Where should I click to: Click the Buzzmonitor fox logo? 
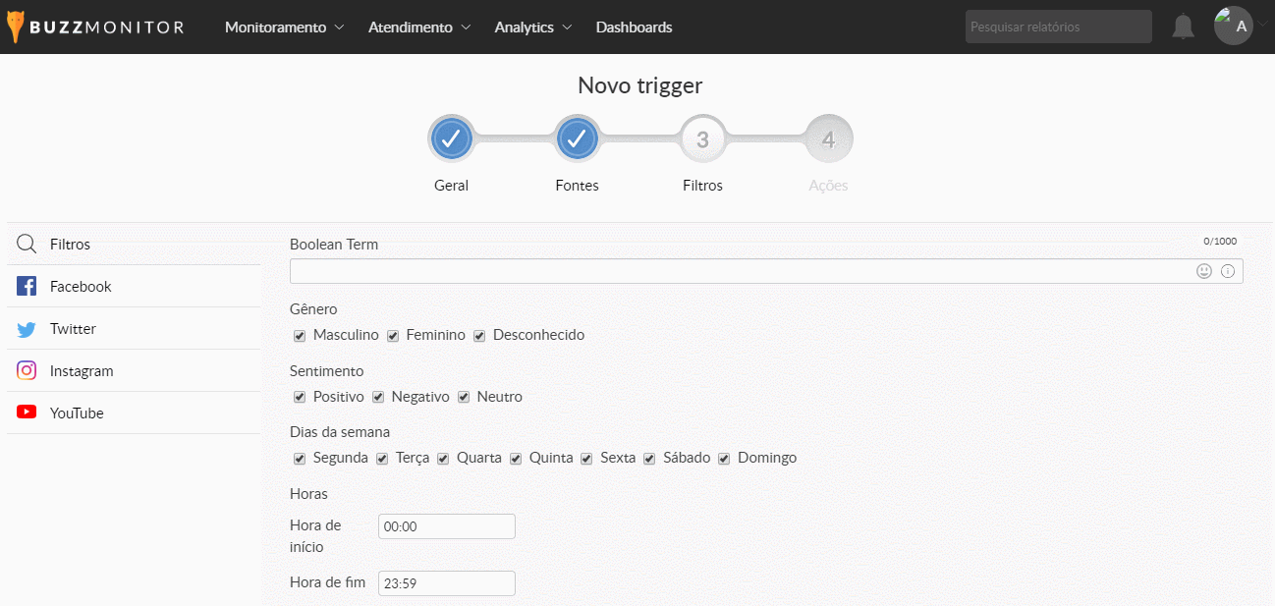click(15, 28)
